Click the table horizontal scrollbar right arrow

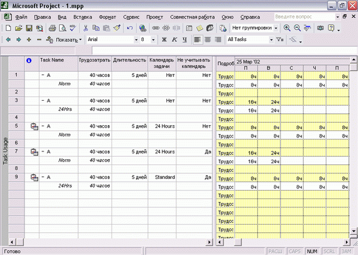click(x=209, y=242)
